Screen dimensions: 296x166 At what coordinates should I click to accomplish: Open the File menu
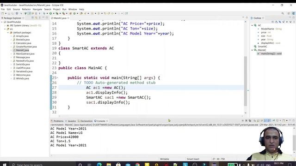pos(3,9)
